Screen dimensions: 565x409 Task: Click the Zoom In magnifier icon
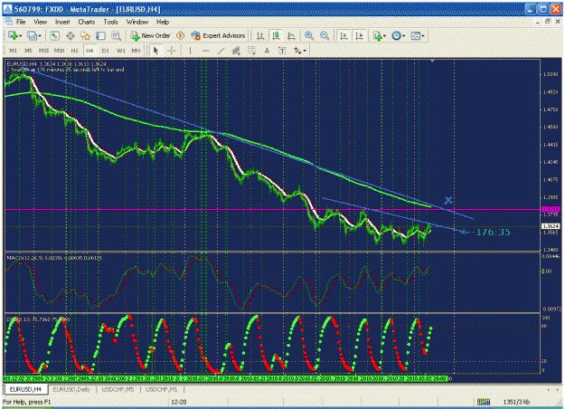[309, 35]
